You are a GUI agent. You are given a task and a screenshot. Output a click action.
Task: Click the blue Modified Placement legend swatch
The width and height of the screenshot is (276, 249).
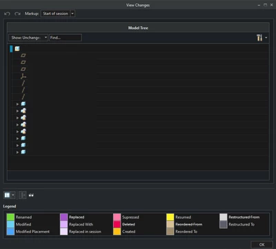10,232
